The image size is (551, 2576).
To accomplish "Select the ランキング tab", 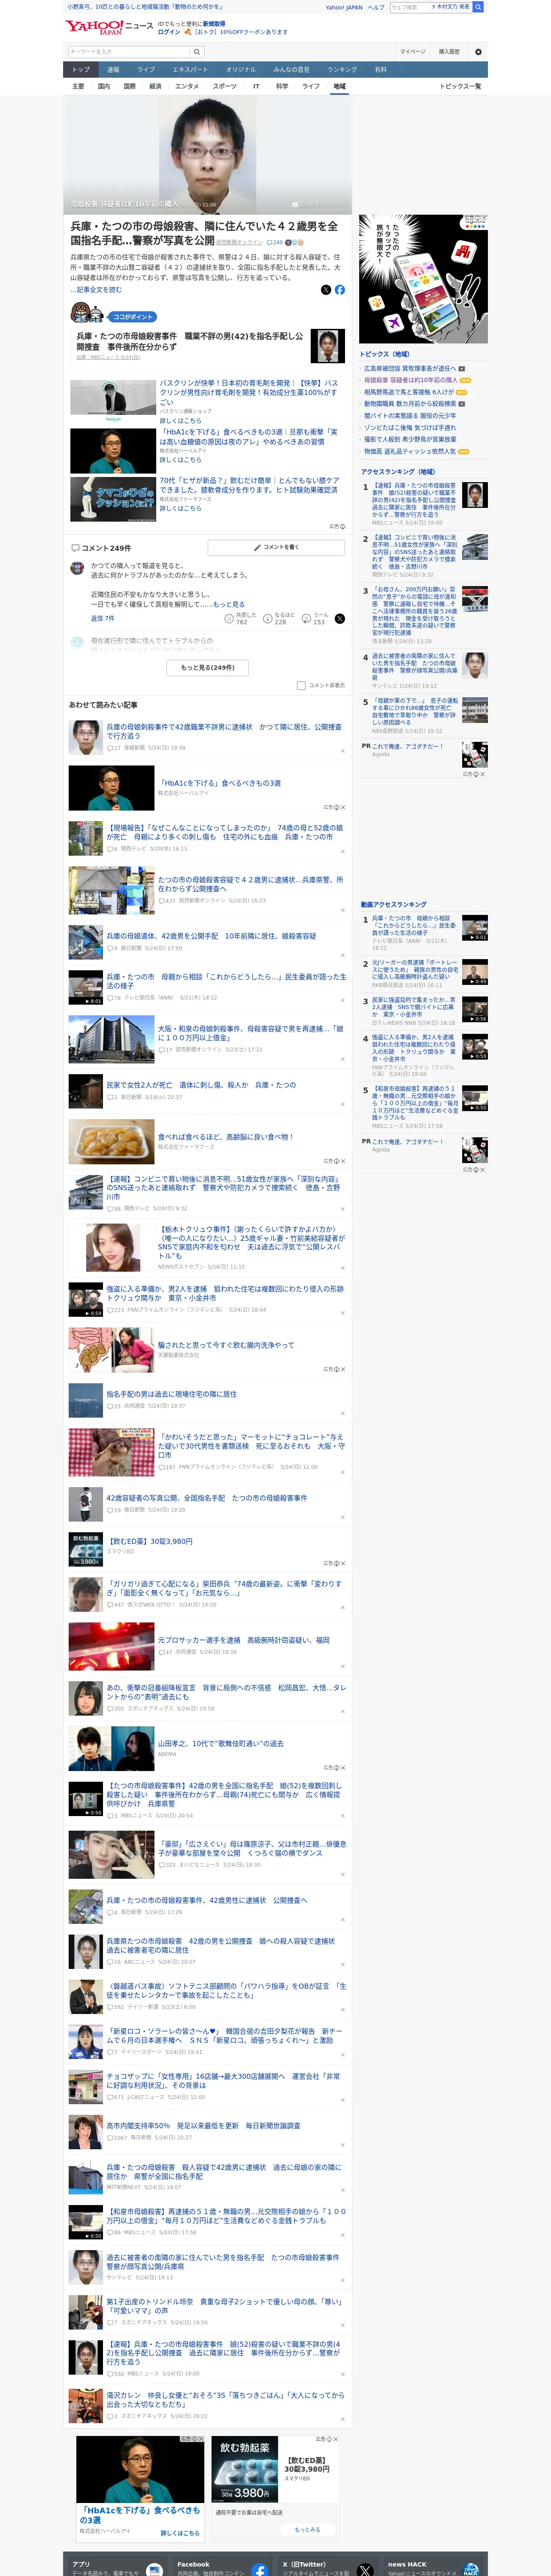I will point(342,69).
